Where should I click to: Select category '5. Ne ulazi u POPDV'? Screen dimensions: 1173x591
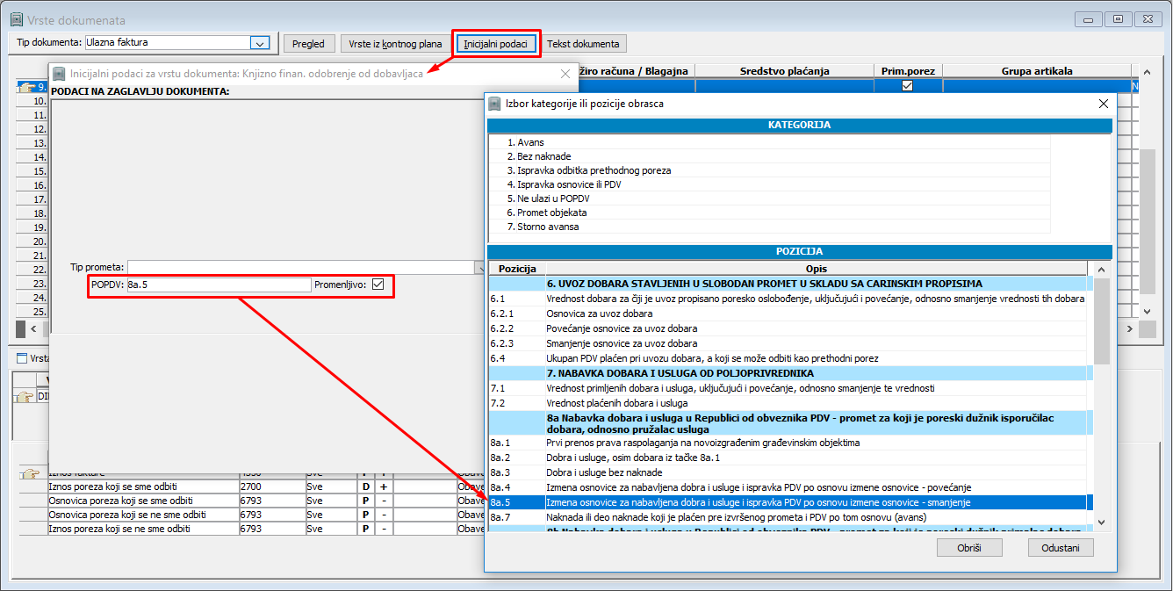tap(555, 198)
